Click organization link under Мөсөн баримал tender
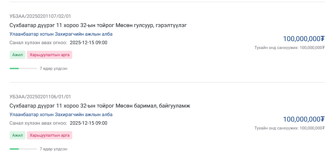The image size is (330, 162). pos(61,114)
